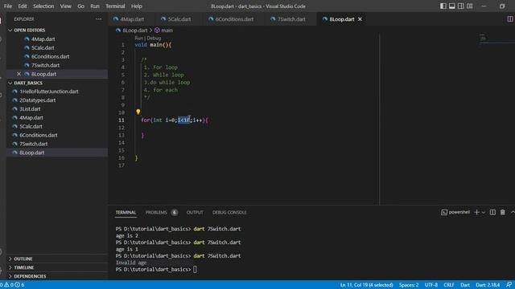Screen dimensions: 515x289
Task: Open 6Conditions.dart in DART_BASICS tree
Action: pos(57,135)
